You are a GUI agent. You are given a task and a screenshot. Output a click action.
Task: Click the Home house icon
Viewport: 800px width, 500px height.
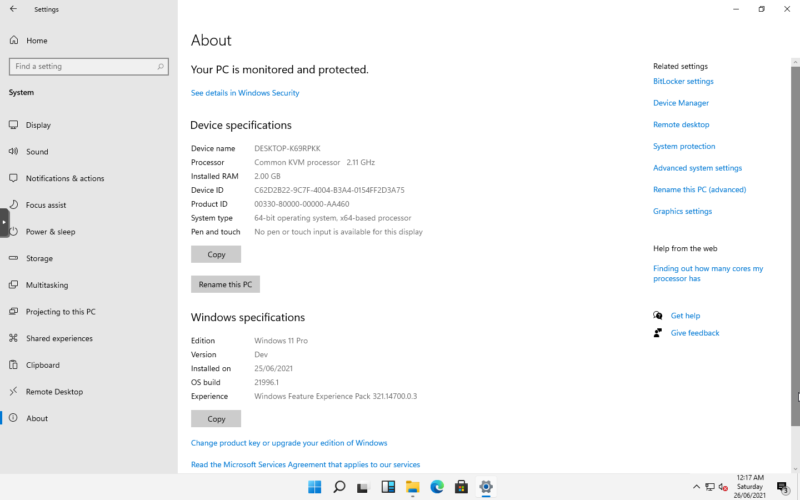14,40
